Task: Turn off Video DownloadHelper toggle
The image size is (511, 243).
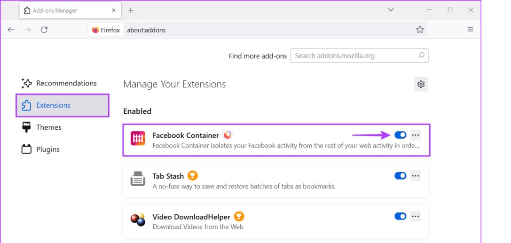Action: click(x=401, y=216)
